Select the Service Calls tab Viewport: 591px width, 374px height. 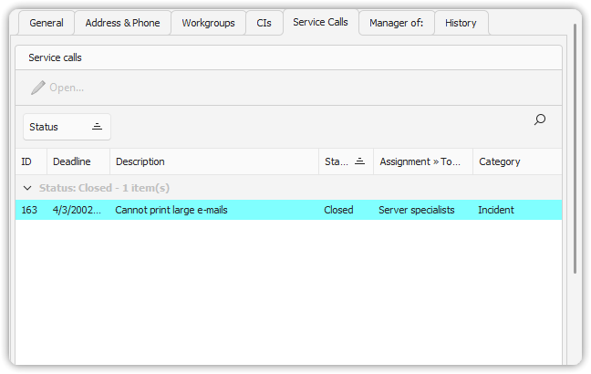tap(320, 22)
